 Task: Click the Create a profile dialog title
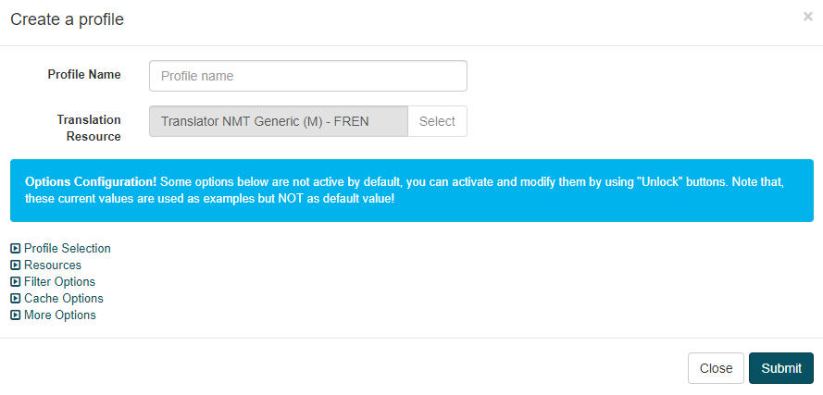pyautogui.click(x=68, y=19)
